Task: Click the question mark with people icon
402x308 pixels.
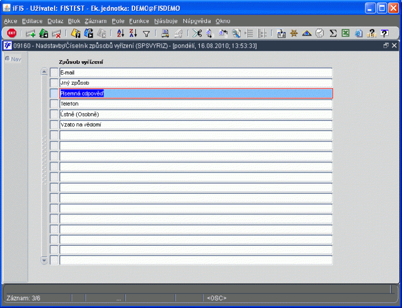Action: pyautogui.click(x=372, y=33)
